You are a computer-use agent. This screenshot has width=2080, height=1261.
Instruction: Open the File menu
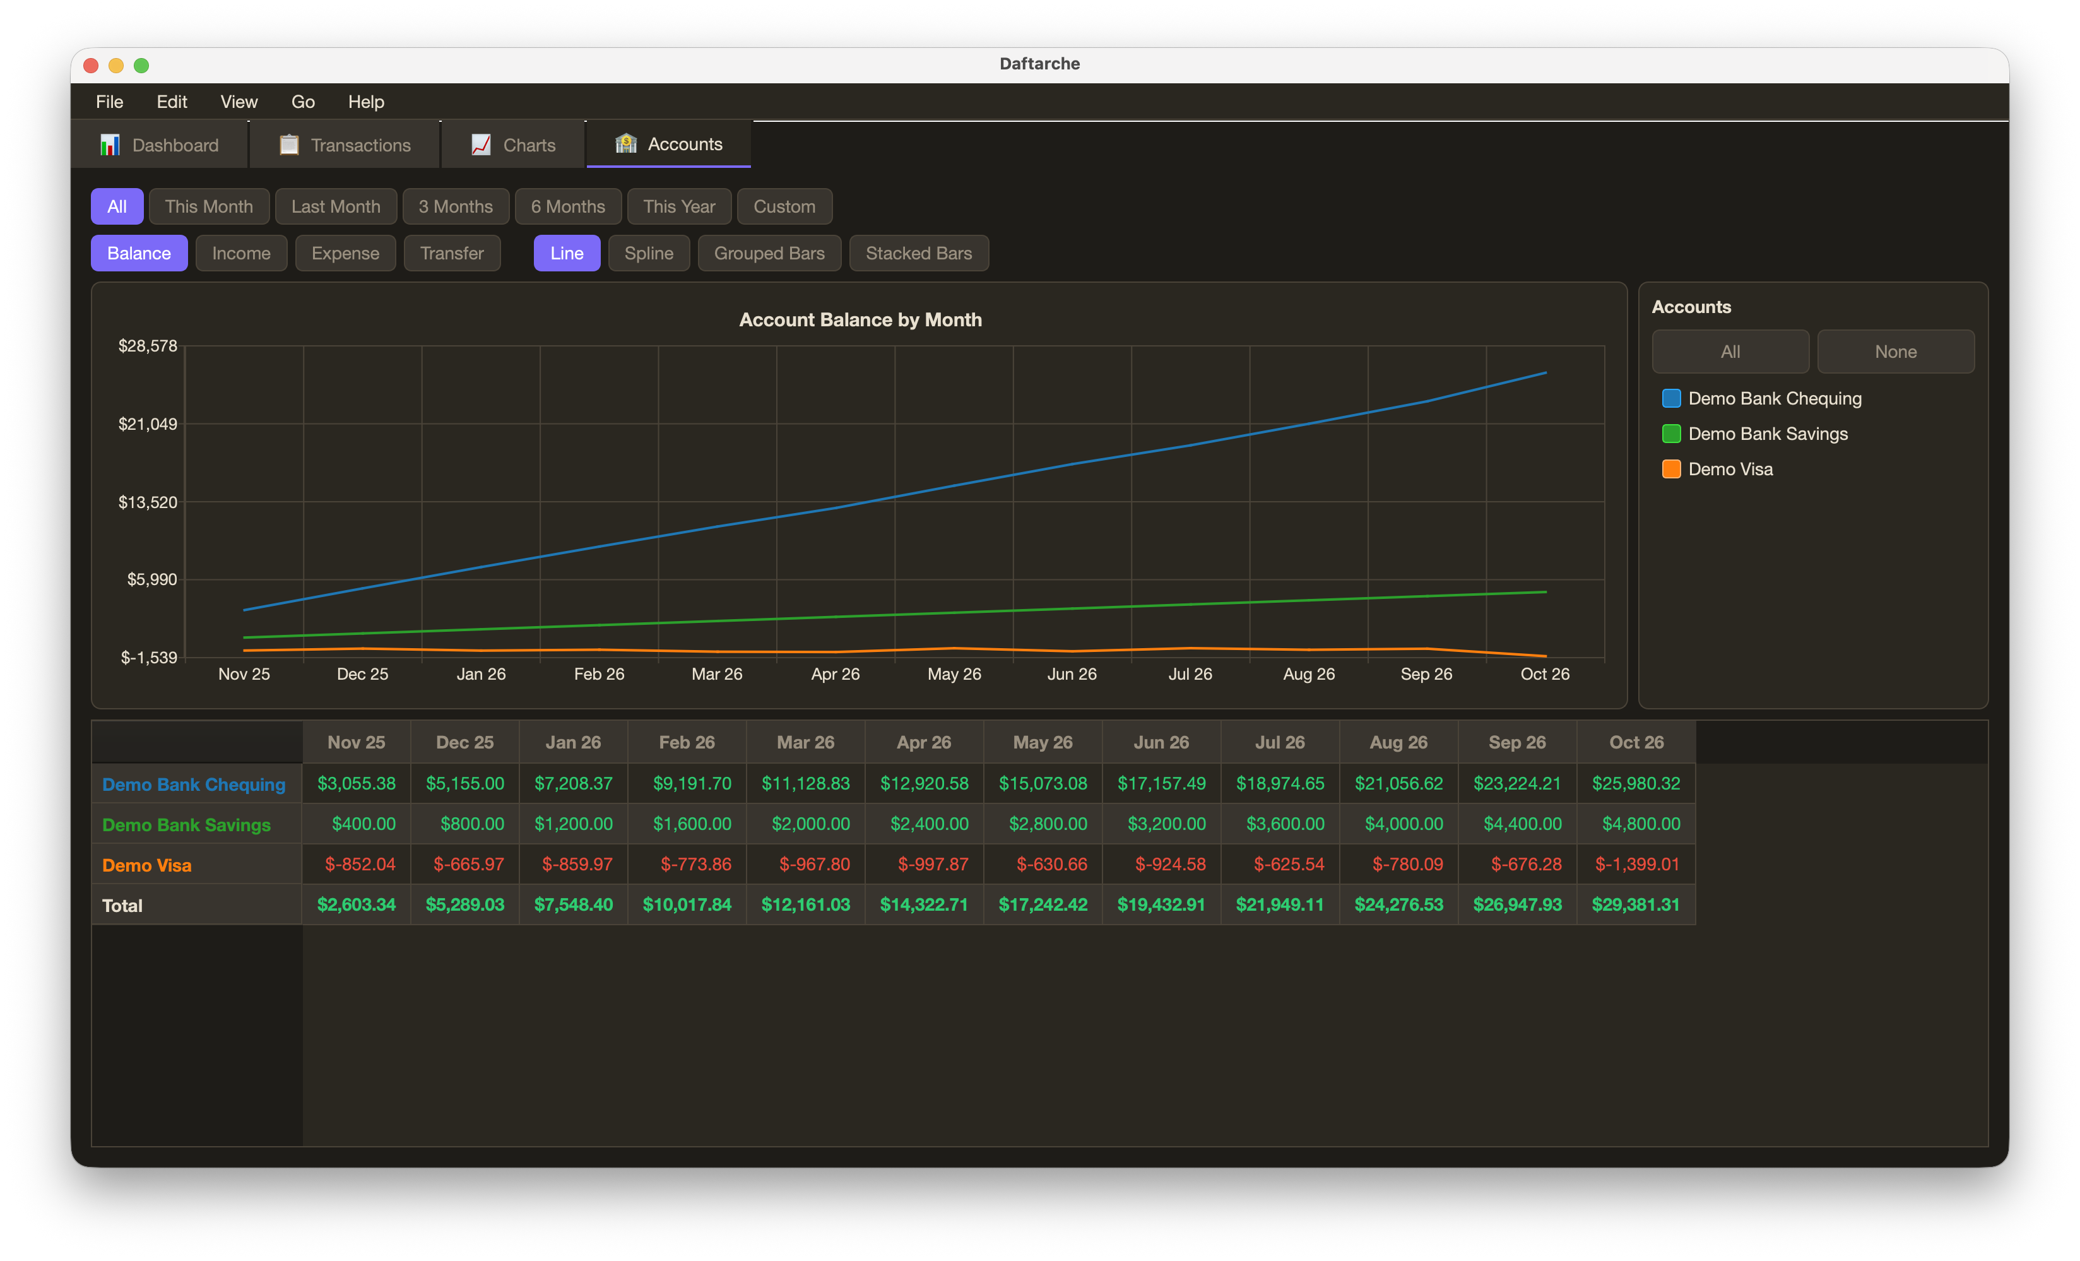point(110,102)
